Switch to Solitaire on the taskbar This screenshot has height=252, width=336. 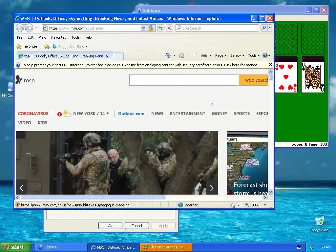click(60, 247)
